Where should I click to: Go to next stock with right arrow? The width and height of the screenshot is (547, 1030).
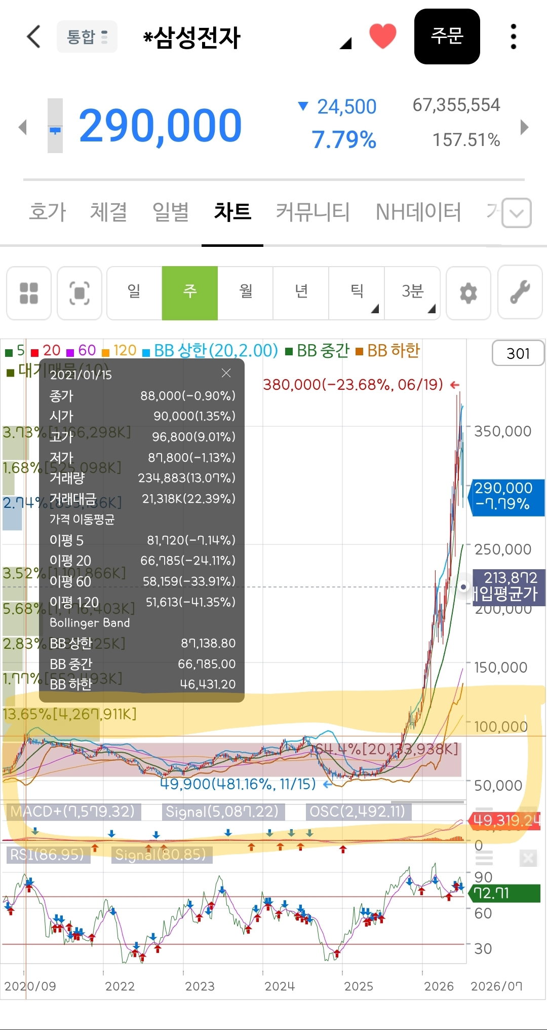click(525, 127)
